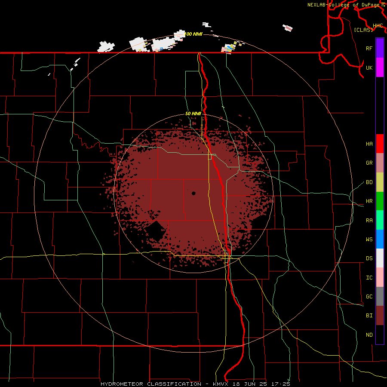387x387 pixels.
Task: Click the BI dark-red legend swatch
Action: coord(380,316)
